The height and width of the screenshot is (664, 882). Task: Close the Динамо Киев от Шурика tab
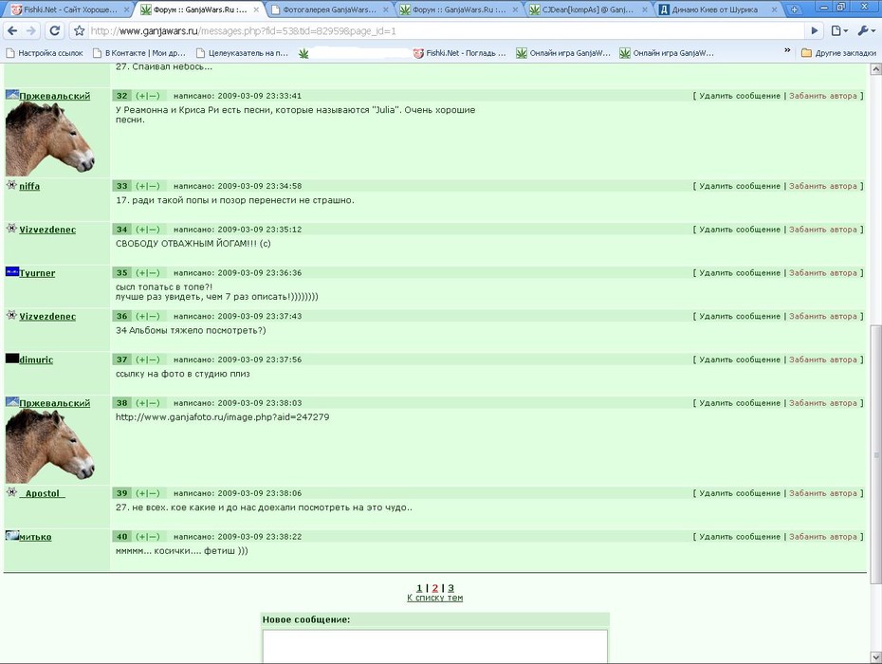click(775, 9)
